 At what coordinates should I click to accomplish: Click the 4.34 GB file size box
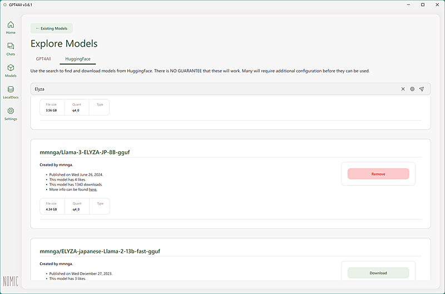pyautogui.click(x=52, y=206)
